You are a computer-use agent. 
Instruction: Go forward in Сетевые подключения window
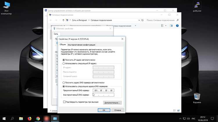(x=56, y=20)
